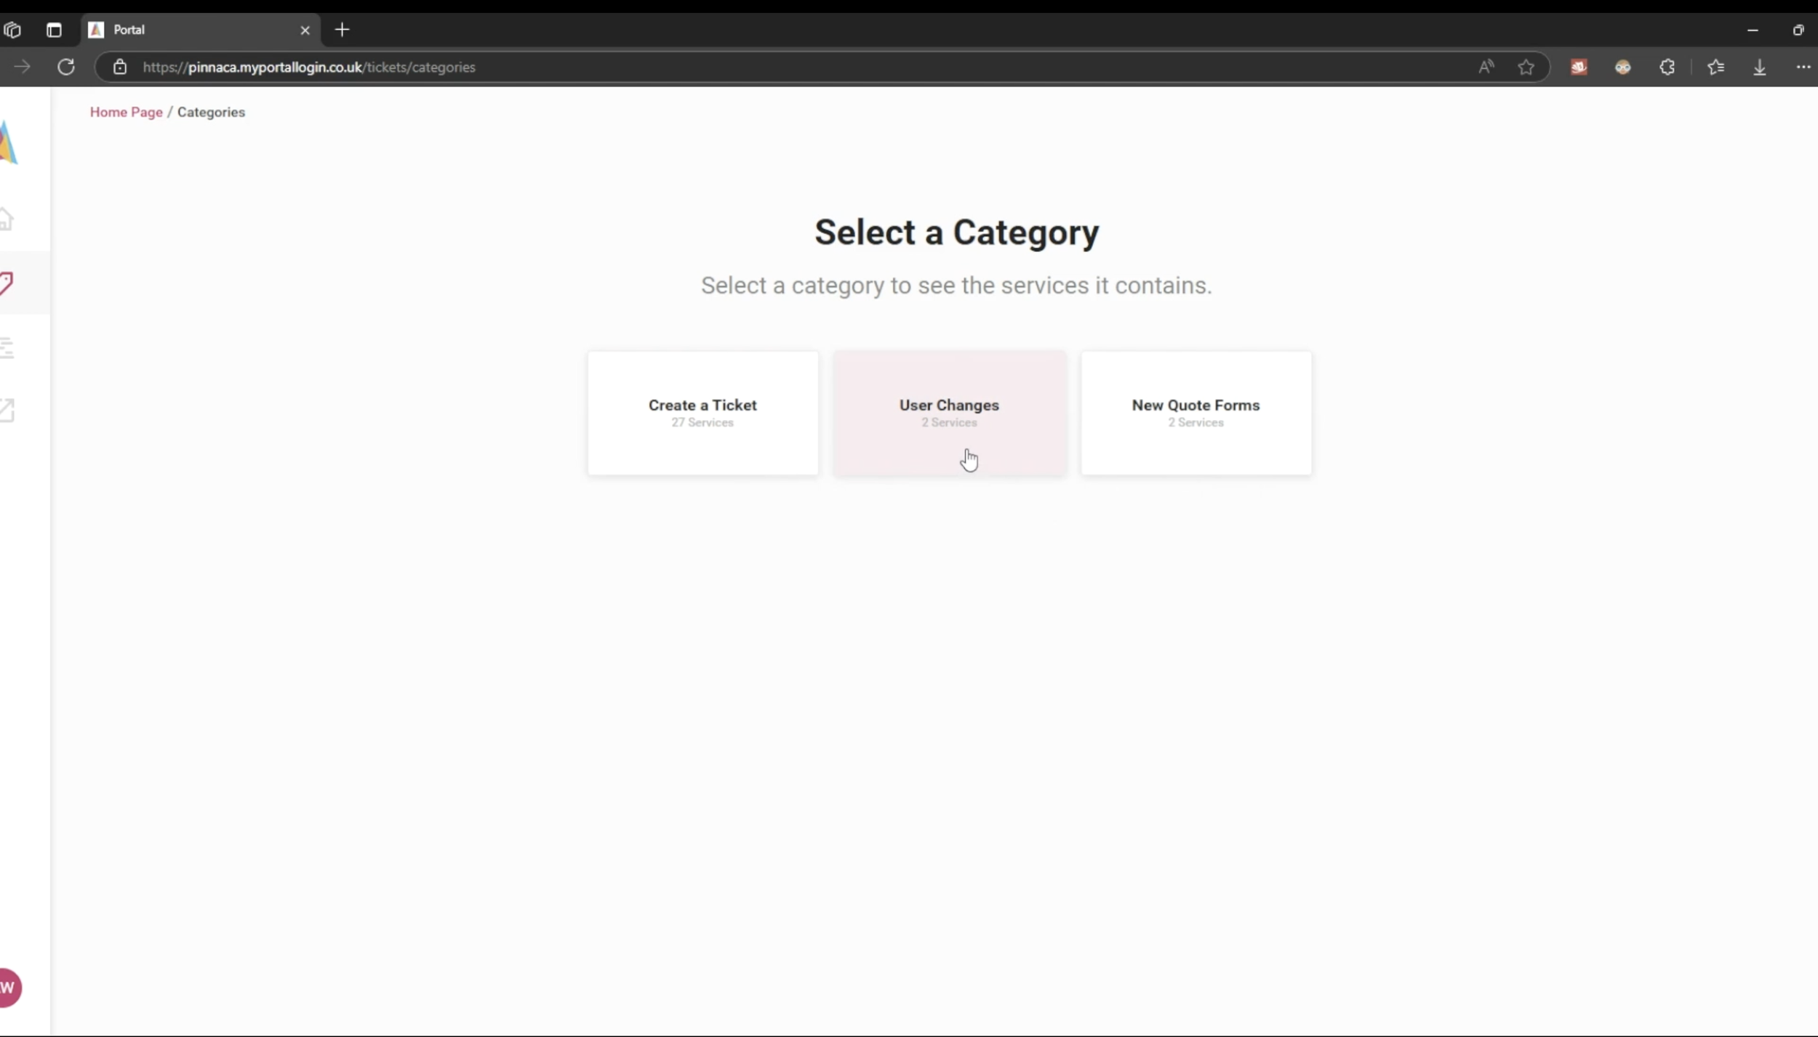Screen dimensions: 1818x1037
Task: Click the address bar URL
Action: (309, 67)
